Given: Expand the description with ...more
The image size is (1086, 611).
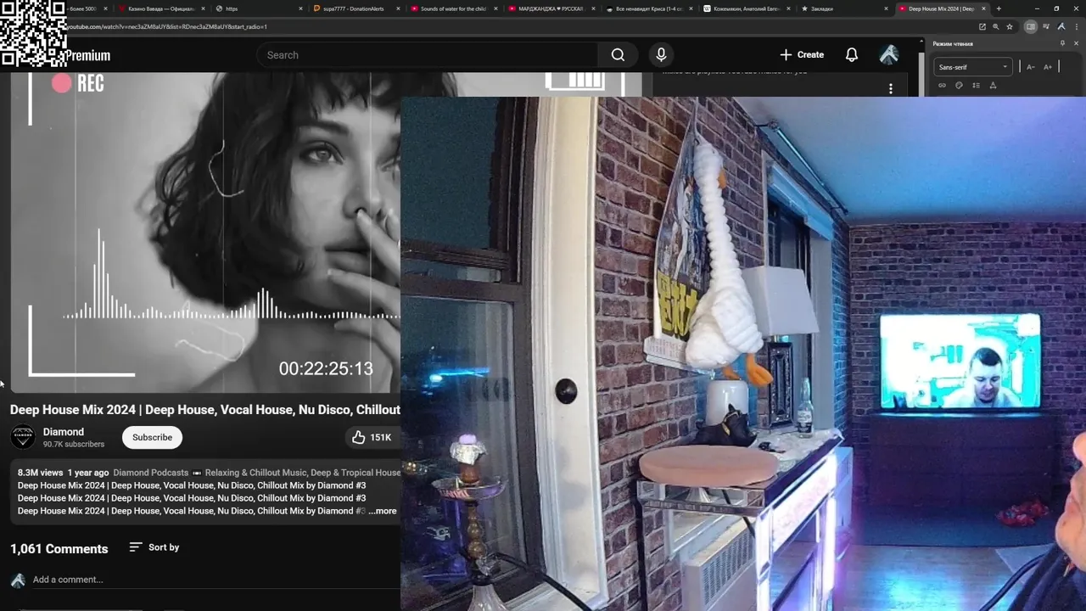Looking at the screenshot, I should pos(383,511).
